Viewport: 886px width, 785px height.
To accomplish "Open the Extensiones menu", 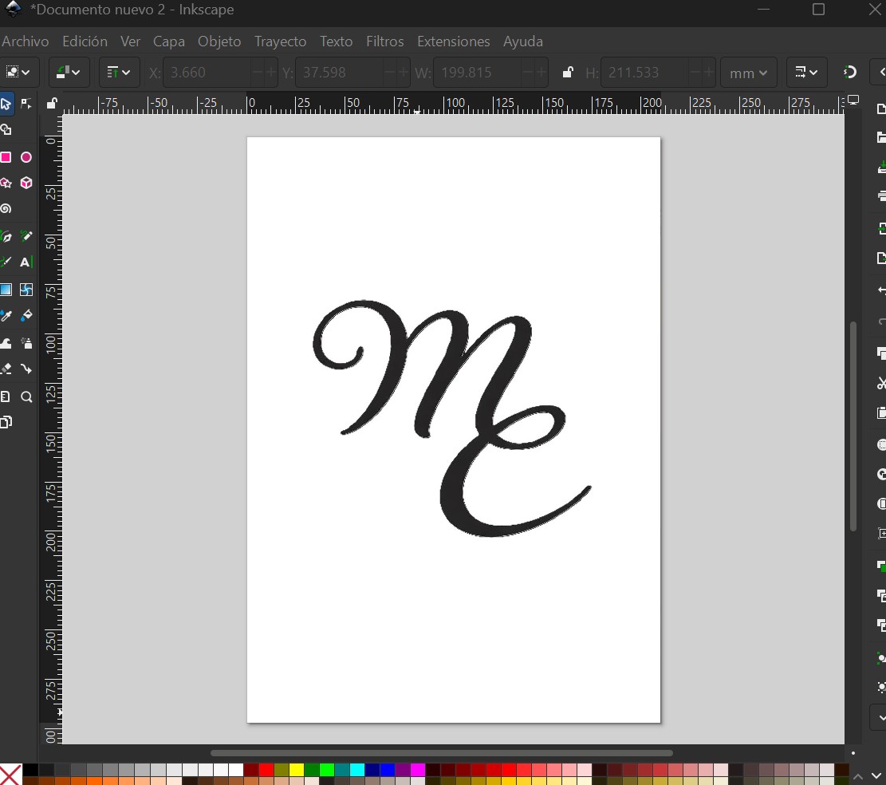I will (x=453, y=41).
